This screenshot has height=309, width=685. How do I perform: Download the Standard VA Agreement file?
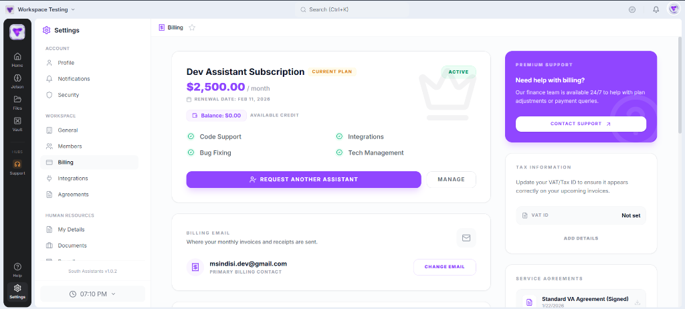[637, 302]
